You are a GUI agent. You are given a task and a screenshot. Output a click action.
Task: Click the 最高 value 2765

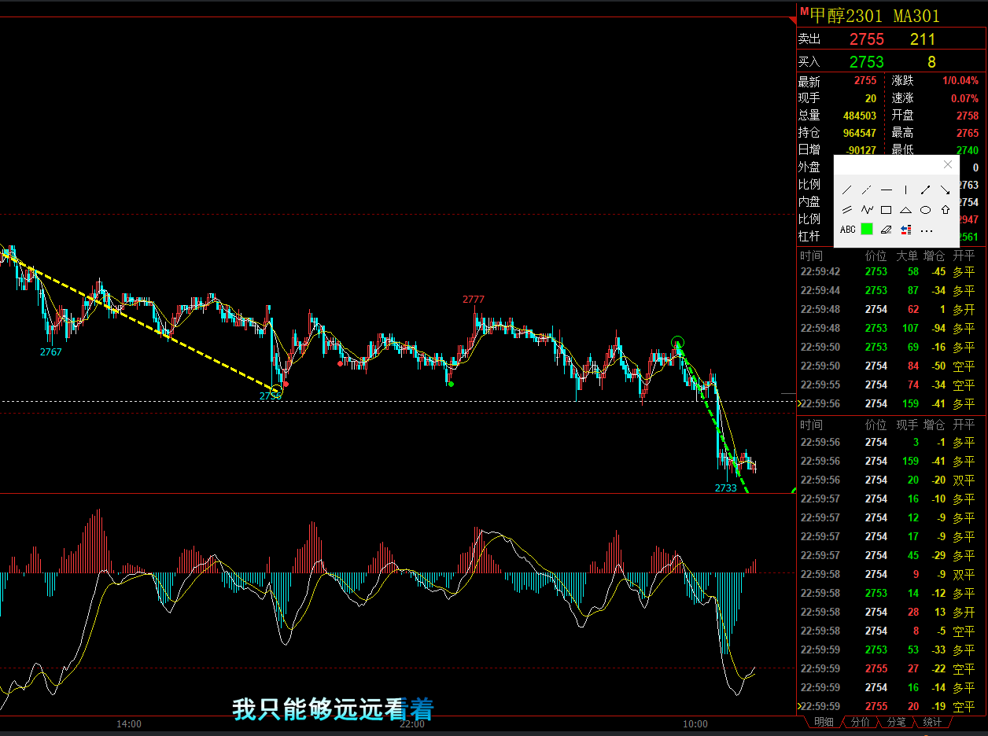[x=968, y=133]
